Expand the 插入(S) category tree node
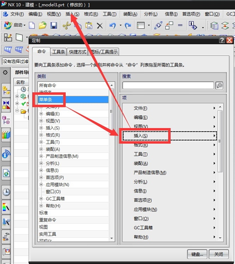The height and width of the screenshot is (264, 235). click(x=41, y=128)
